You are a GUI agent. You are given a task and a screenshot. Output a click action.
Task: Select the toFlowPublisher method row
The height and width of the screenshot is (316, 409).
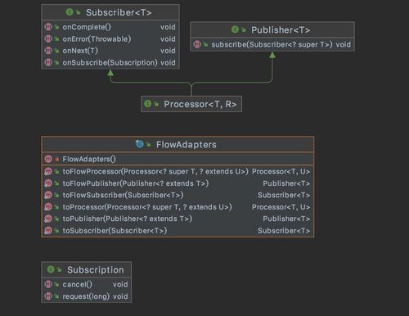click(x=178, y=183)
